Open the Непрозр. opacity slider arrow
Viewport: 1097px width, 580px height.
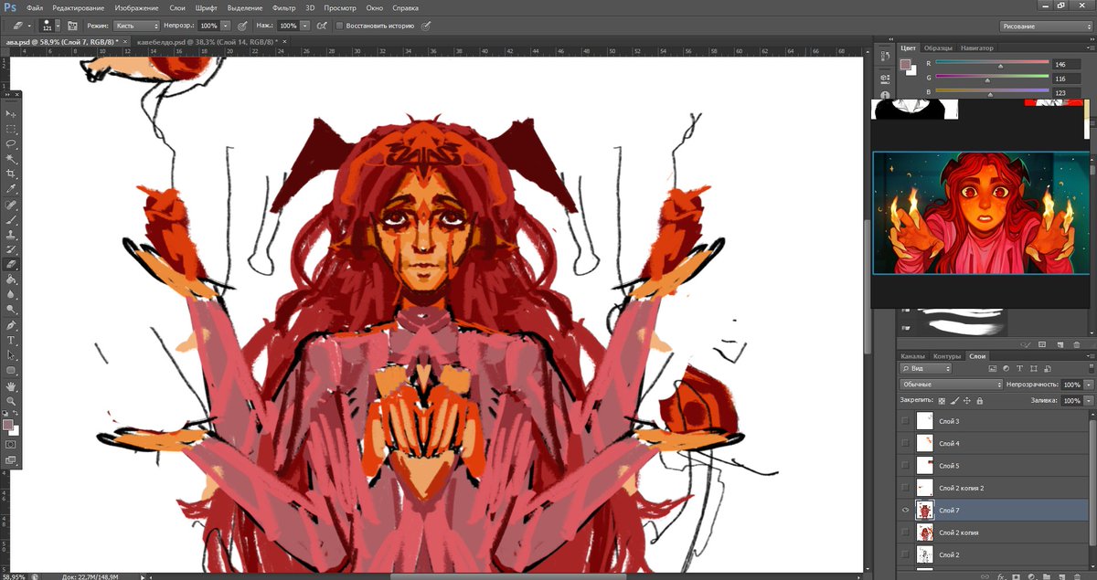(x=225, y=26)
